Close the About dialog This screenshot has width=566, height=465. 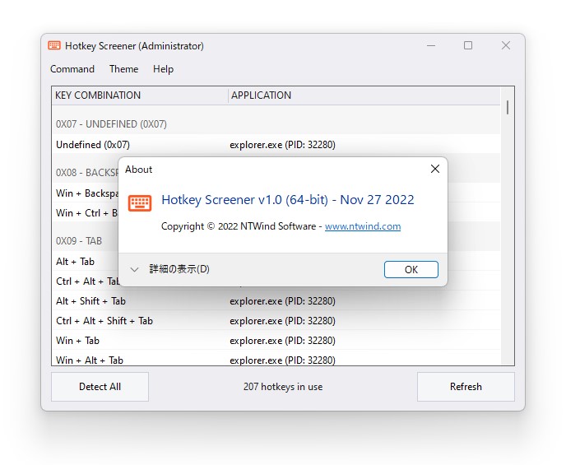[x=435, y=169]
